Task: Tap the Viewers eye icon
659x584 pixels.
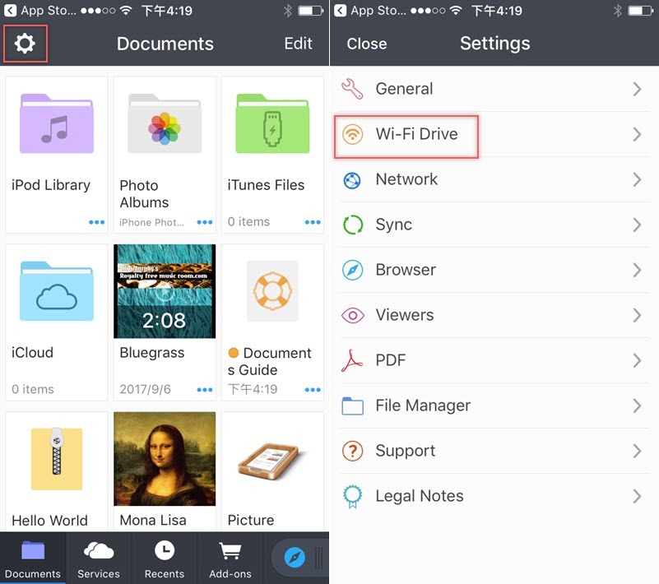Action: 352,315
